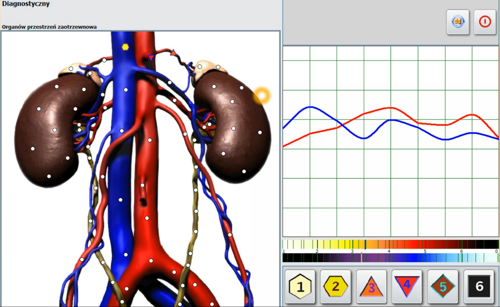Viewport: 500px width, 307px height.
Task: Click the red curve's peak on the graph
Action: point(390,108)
